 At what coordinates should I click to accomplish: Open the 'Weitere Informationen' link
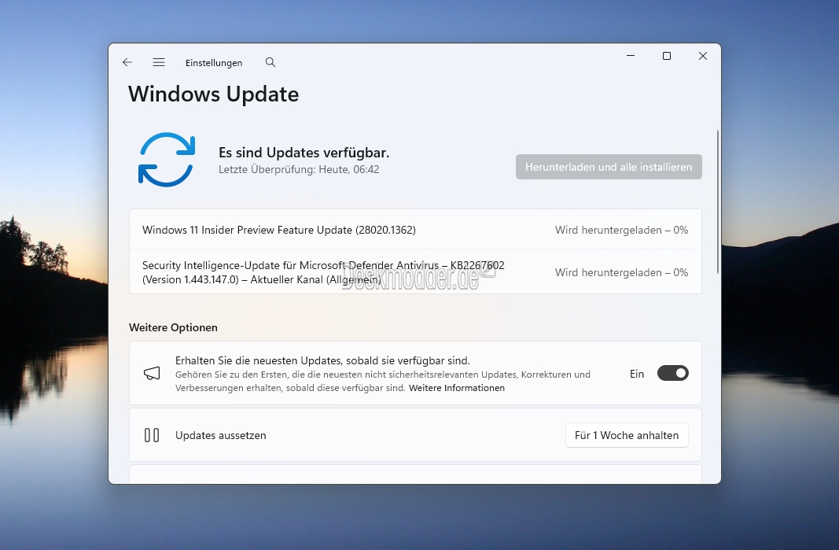pyautogui.click(x=457, y=388)
